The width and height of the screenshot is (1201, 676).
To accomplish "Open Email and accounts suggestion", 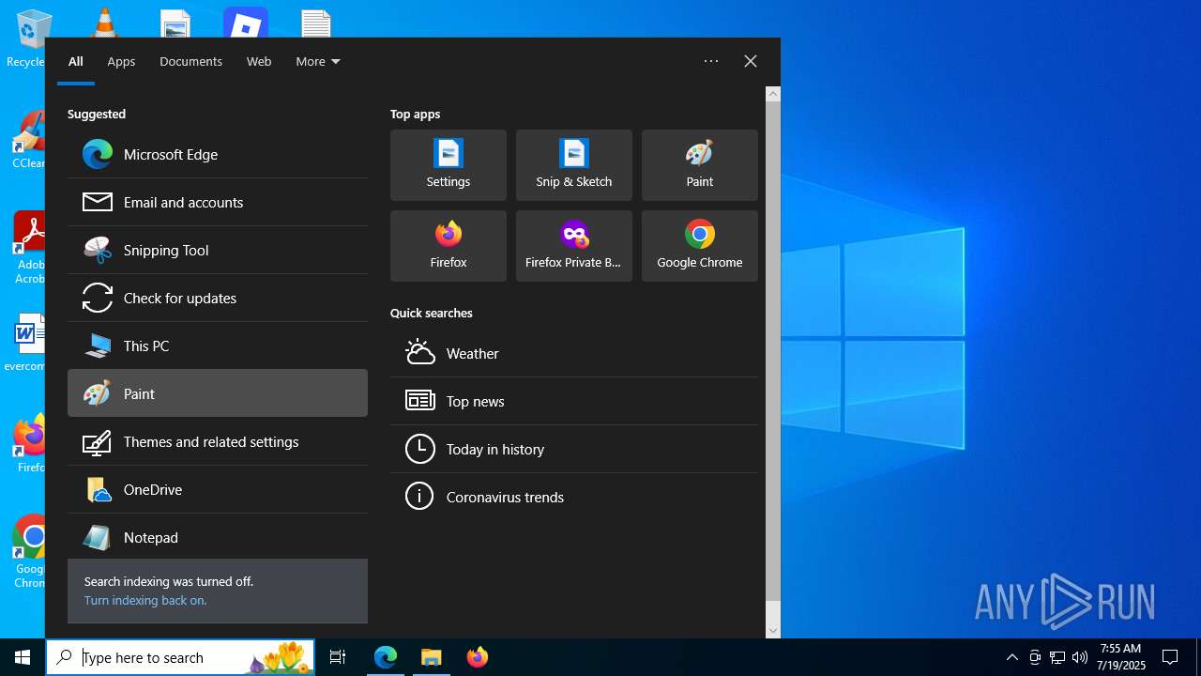I will 218,202.
